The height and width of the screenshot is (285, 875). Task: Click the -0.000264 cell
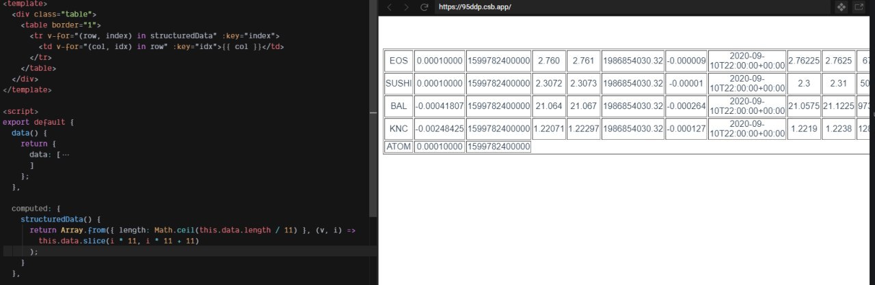[x=686, y=106]
